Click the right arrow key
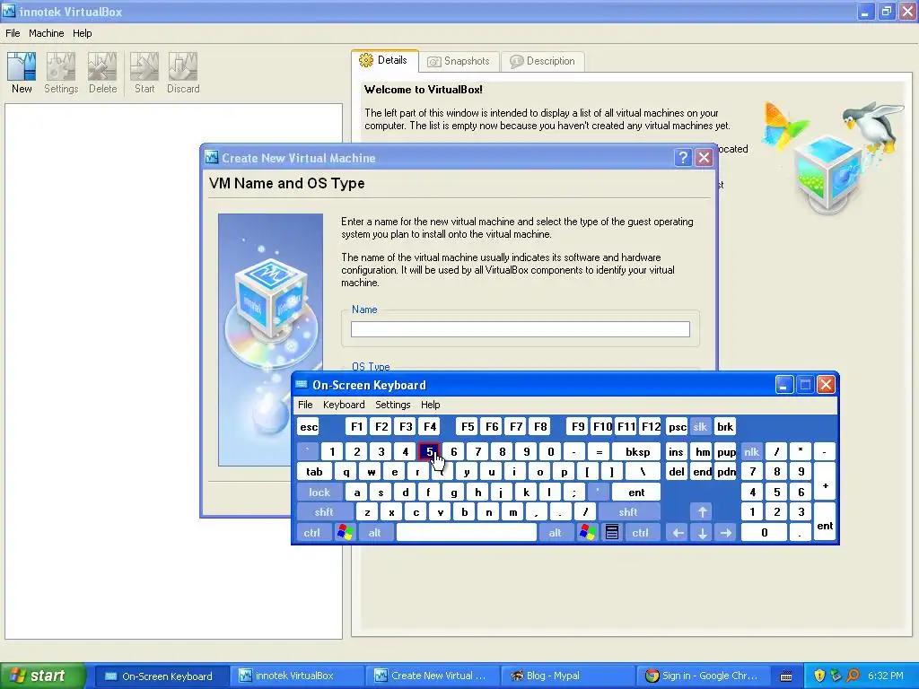919x689 pixels. tap(726, 533)
